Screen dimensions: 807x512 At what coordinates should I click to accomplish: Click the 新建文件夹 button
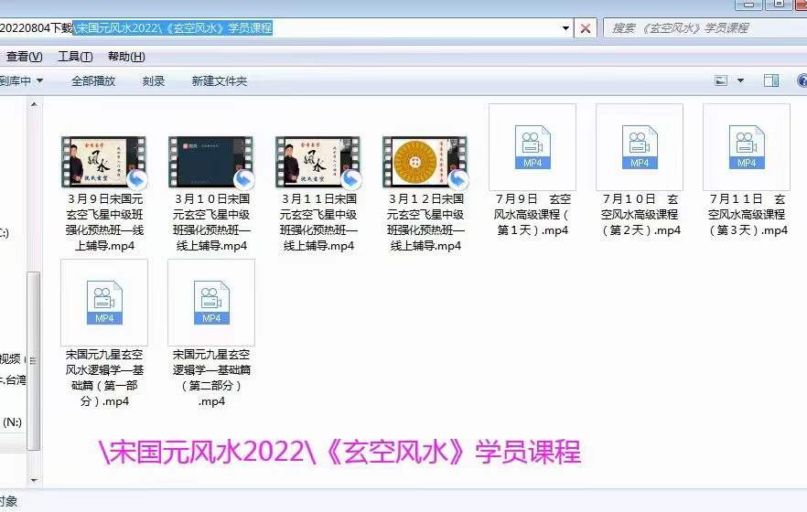[219, 81]
